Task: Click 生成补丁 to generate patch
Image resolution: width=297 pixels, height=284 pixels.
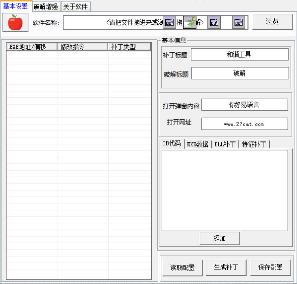Action: pos(226,267)
